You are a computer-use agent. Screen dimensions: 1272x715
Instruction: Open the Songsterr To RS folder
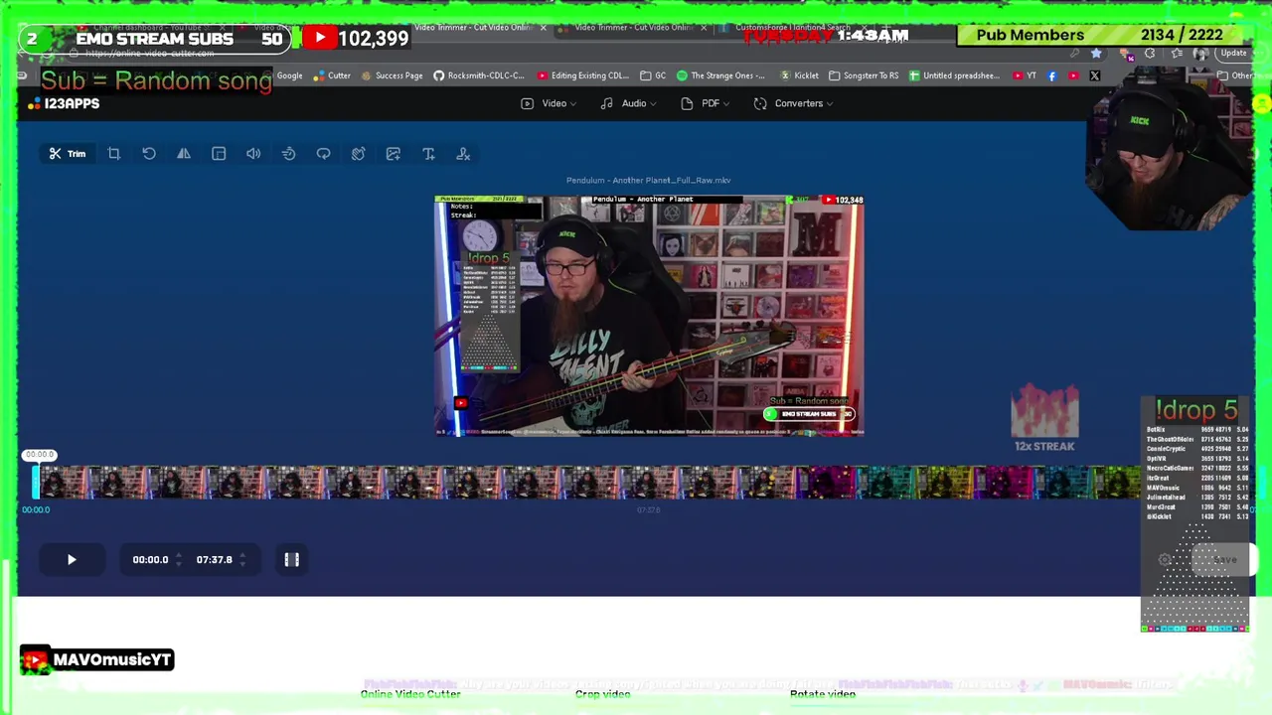(x=864, y=75)
